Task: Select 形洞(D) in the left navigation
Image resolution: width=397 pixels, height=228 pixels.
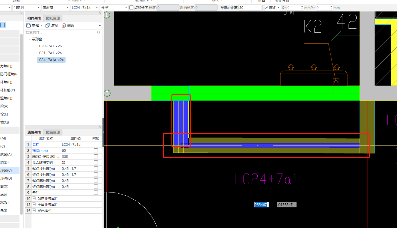Action: tap(6, 178)
